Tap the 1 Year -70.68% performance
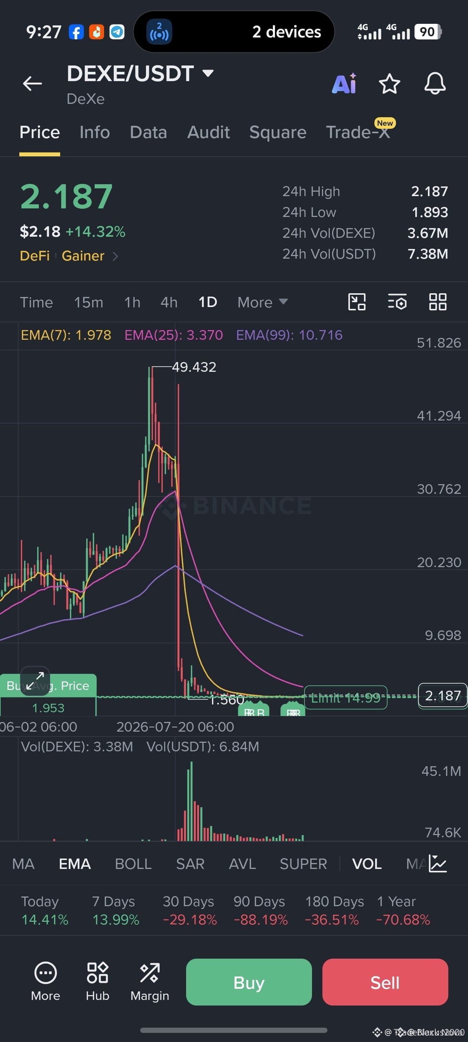The height and width of the screenshot is (1042, 468). click(403, 910)
